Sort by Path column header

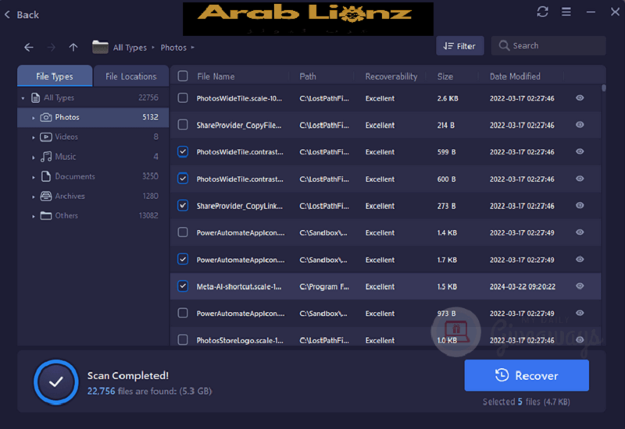[x=308, y=76]
